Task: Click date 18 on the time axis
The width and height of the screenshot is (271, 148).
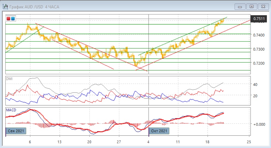Action: [x=208, y=142]
